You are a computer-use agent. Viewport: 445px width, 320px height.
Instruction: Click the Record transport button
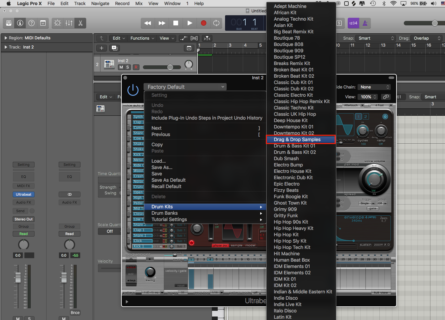tap(203, 23)
